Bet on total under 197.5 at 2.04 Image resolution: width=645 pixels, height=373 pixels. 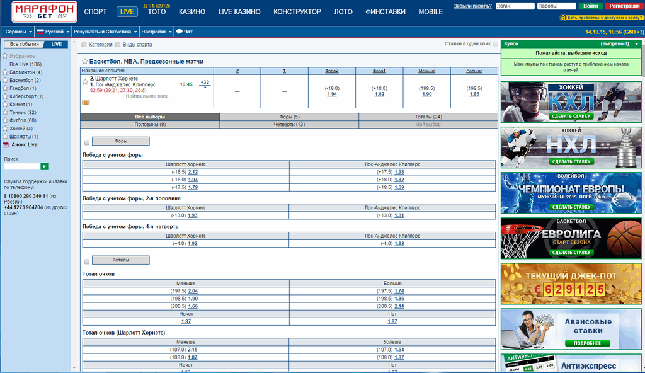click(193, 291)
